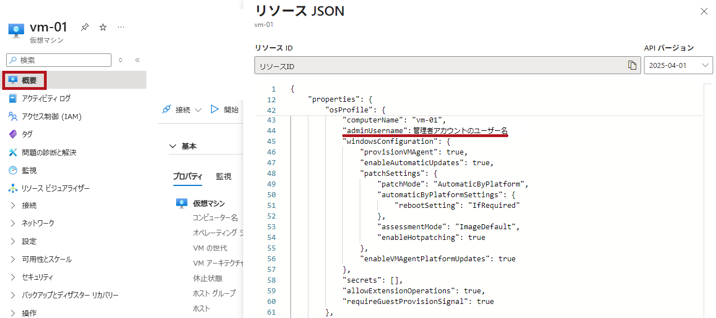Click the VM の世代 property label
Screen dimensions: 716x318
[x=210, y=248]
